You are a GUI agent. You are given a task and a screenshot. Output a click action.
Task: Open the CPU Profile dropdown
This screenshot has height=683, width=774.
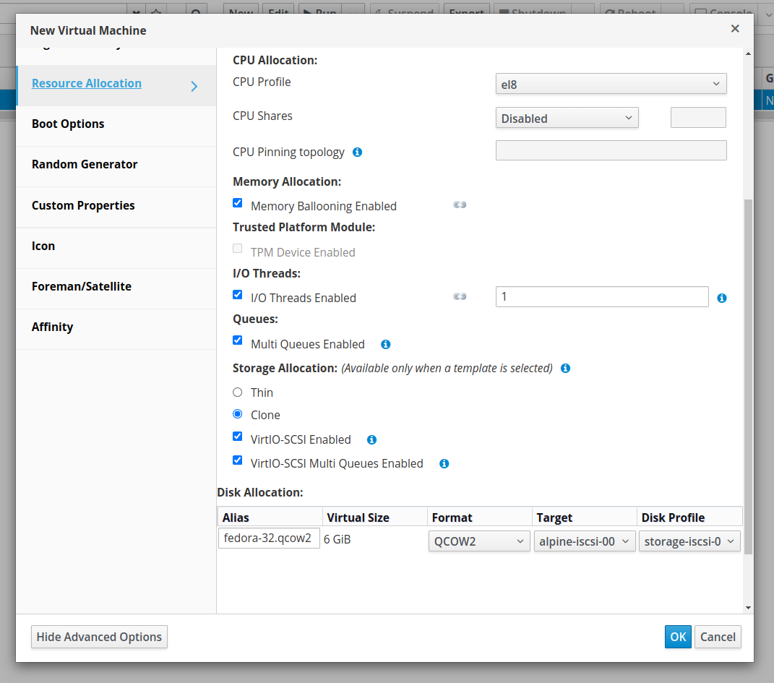click(611, 84)
